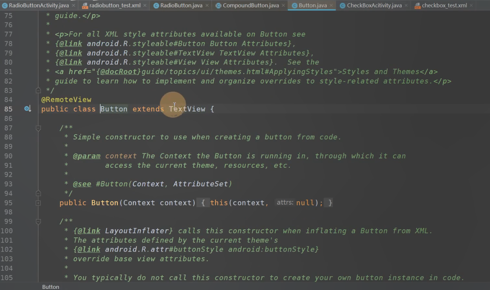
Task: Click line number 95 in the gutter
Action: 8,203
